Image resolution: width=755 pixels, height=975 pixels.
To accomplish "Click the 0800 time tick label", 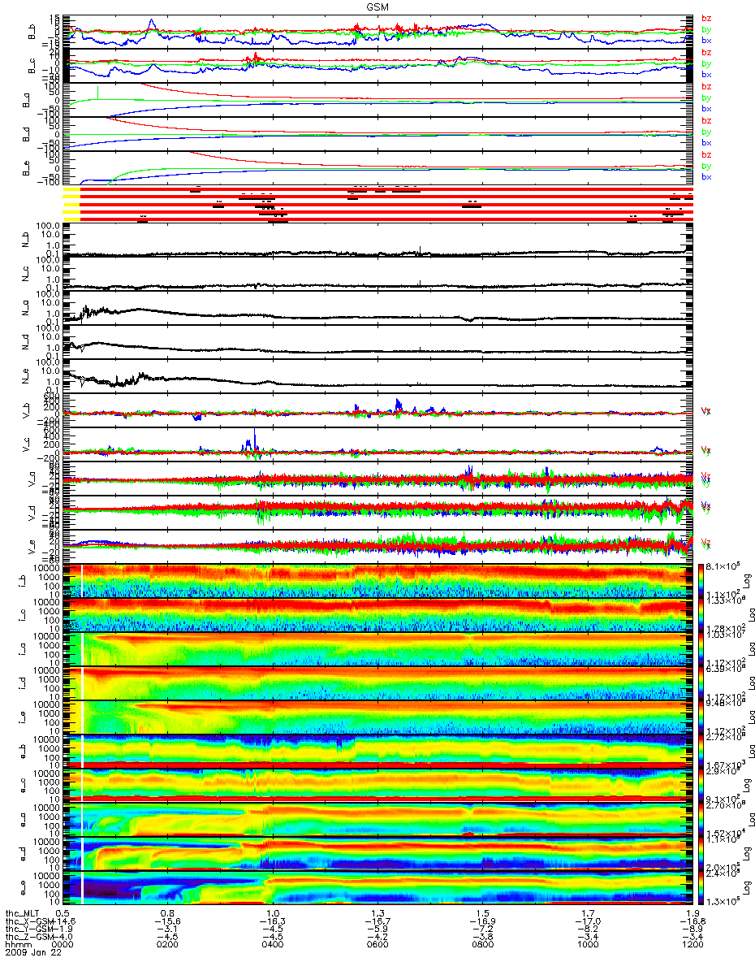I will (482, 945).
